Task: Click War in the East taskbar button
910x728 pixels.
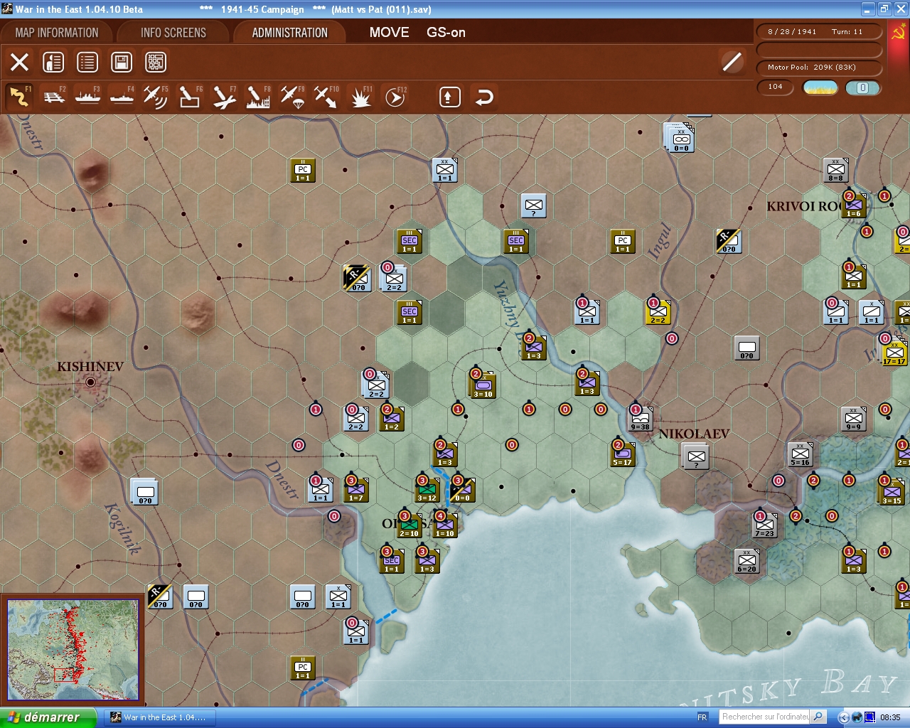Action: pos(159,717)
